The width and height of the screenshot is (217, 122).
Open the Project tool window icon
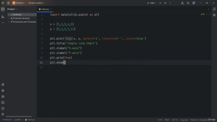coord(3,9)
